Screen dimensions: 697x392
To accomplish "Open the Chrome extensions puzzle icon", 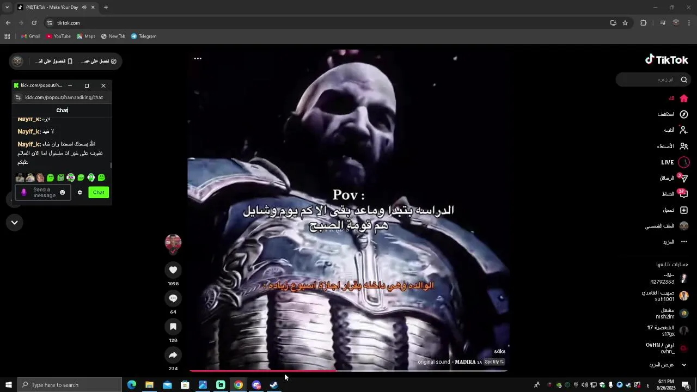I will tap(644, 23).
